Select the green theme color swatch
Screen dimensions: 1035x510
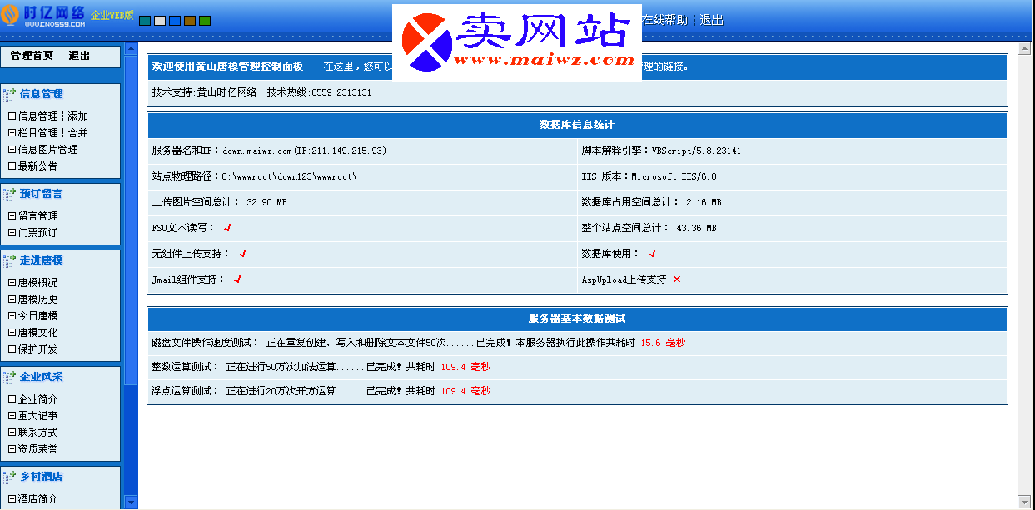coord(205,21)
